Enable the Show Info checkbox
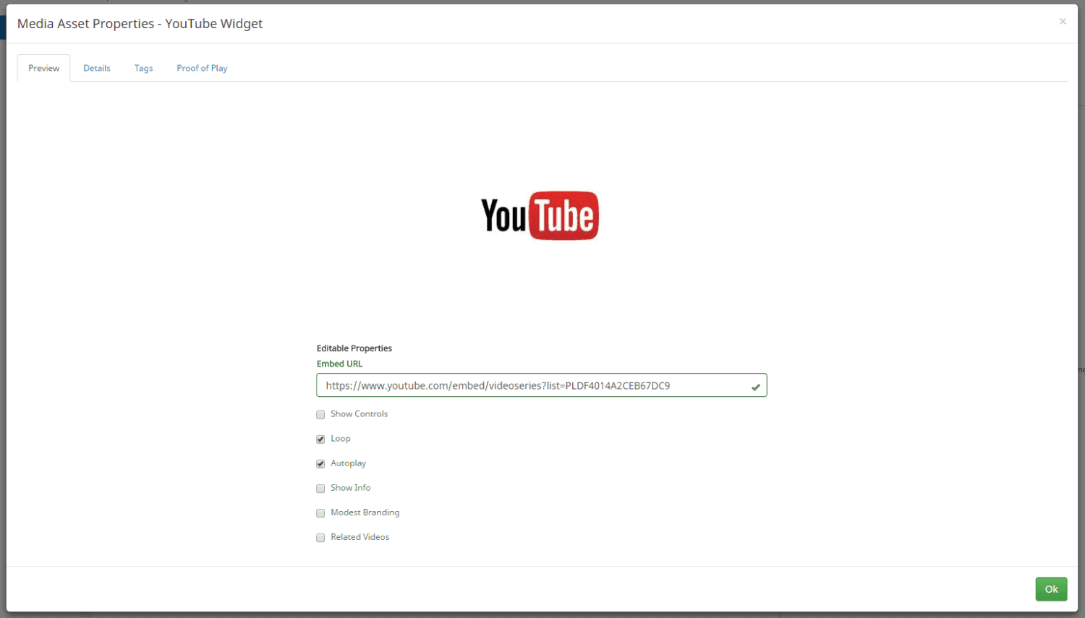This screenshot has width=1085, height=618. (320, 488)
